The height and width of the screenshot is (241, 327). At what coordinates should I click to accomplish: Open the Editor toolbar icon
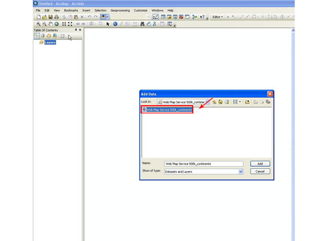[x=155, y=17]
